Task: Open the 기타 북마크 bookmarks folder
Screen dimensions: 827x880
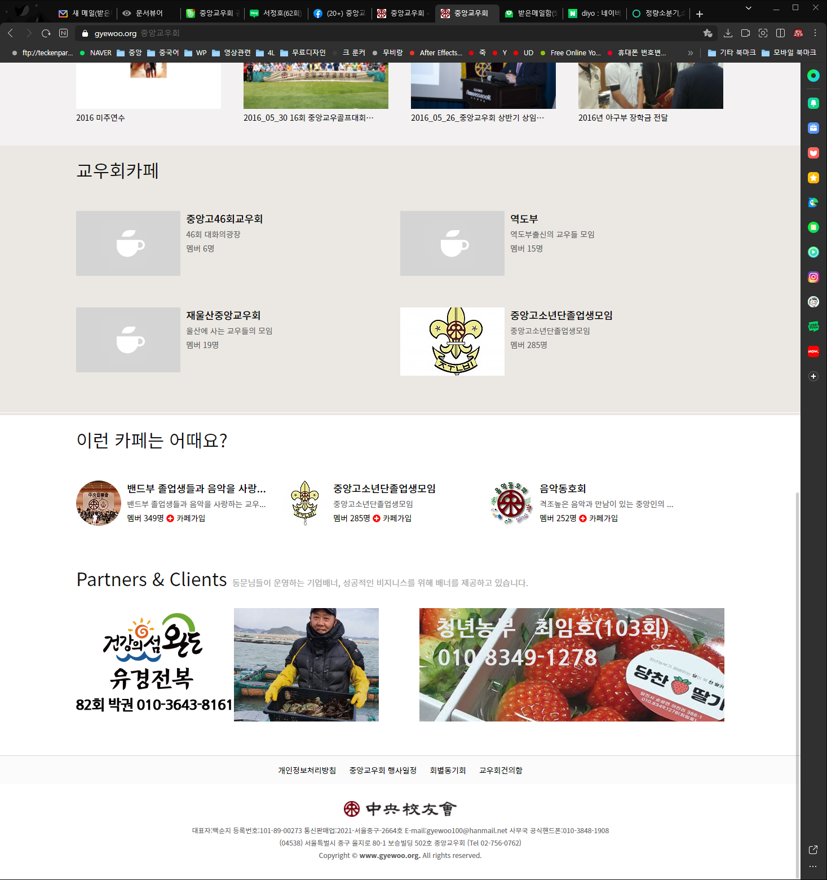Action: click(731, 53)
